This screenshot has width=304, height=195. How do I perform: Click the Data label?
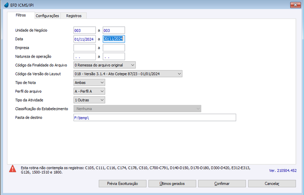[19, 39]
